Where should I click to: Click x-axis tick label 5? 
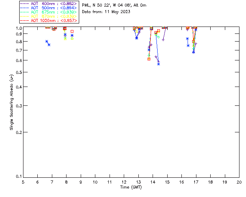23,182
